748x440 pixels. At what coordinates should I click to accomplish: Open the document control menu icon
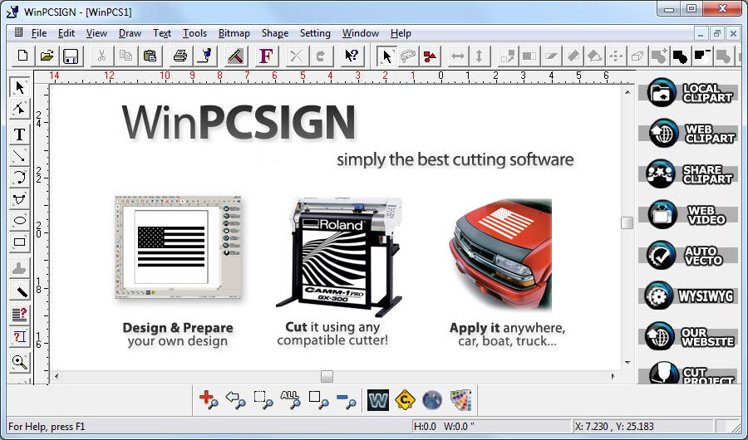[18, 32]
